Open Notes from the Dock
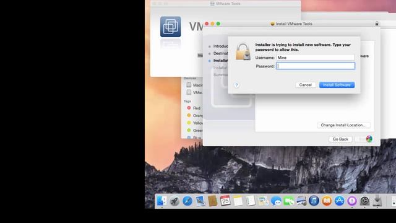The image size is (396, 223). click(x=238, y=201)
